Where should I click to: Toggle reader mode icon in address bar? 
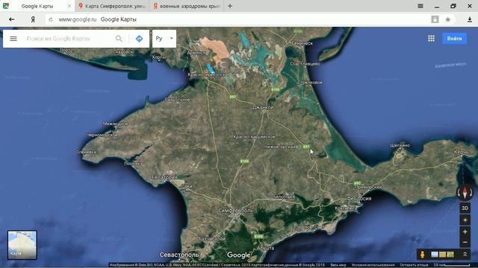tap(435, 19)
